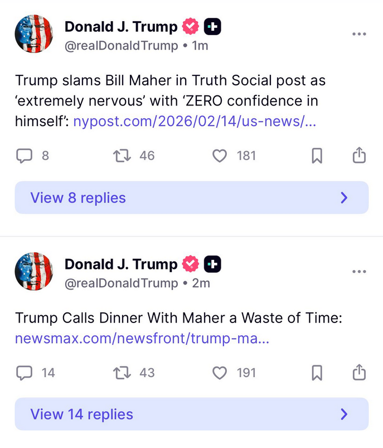Screen dimensions: 383x448
Task: Open the nypost.com article link
Action: pos(195,122)
